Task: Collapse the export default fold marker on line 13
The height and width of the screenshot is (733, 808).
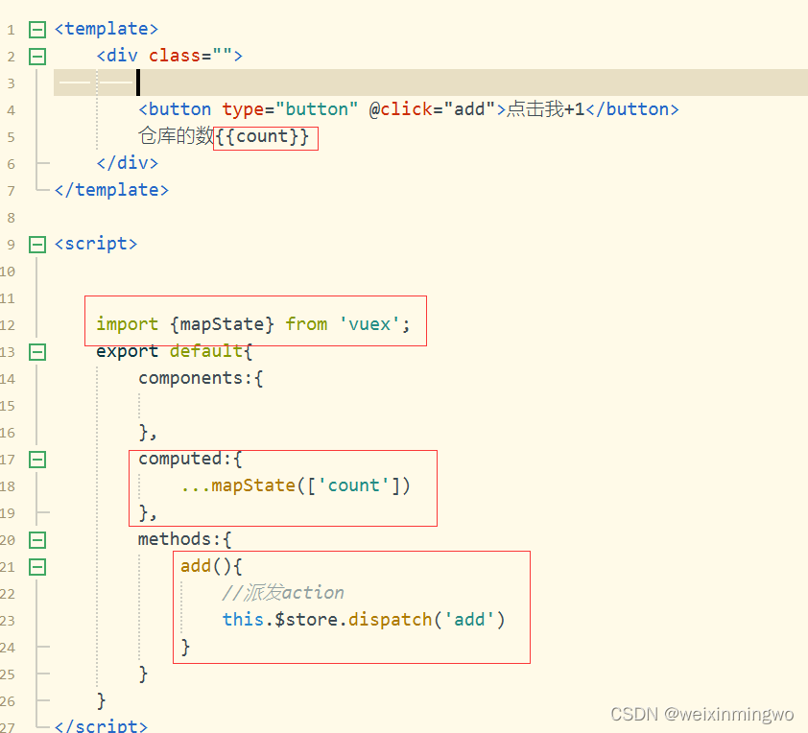Action: tap(37, 352)
